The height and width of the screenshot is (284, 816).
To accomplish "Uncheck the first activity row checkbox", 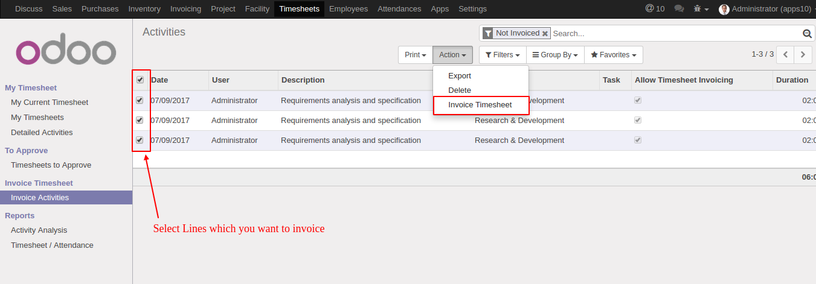I will coord(140,100).
